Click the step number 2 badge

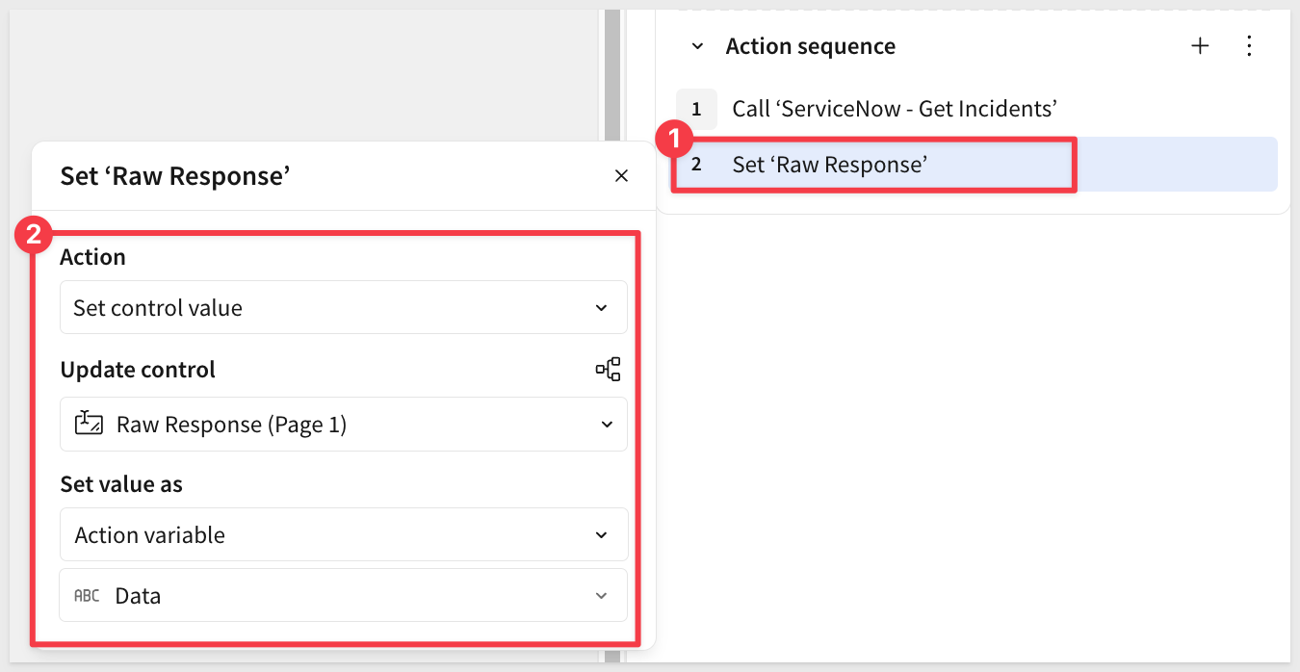click(696, 165)
